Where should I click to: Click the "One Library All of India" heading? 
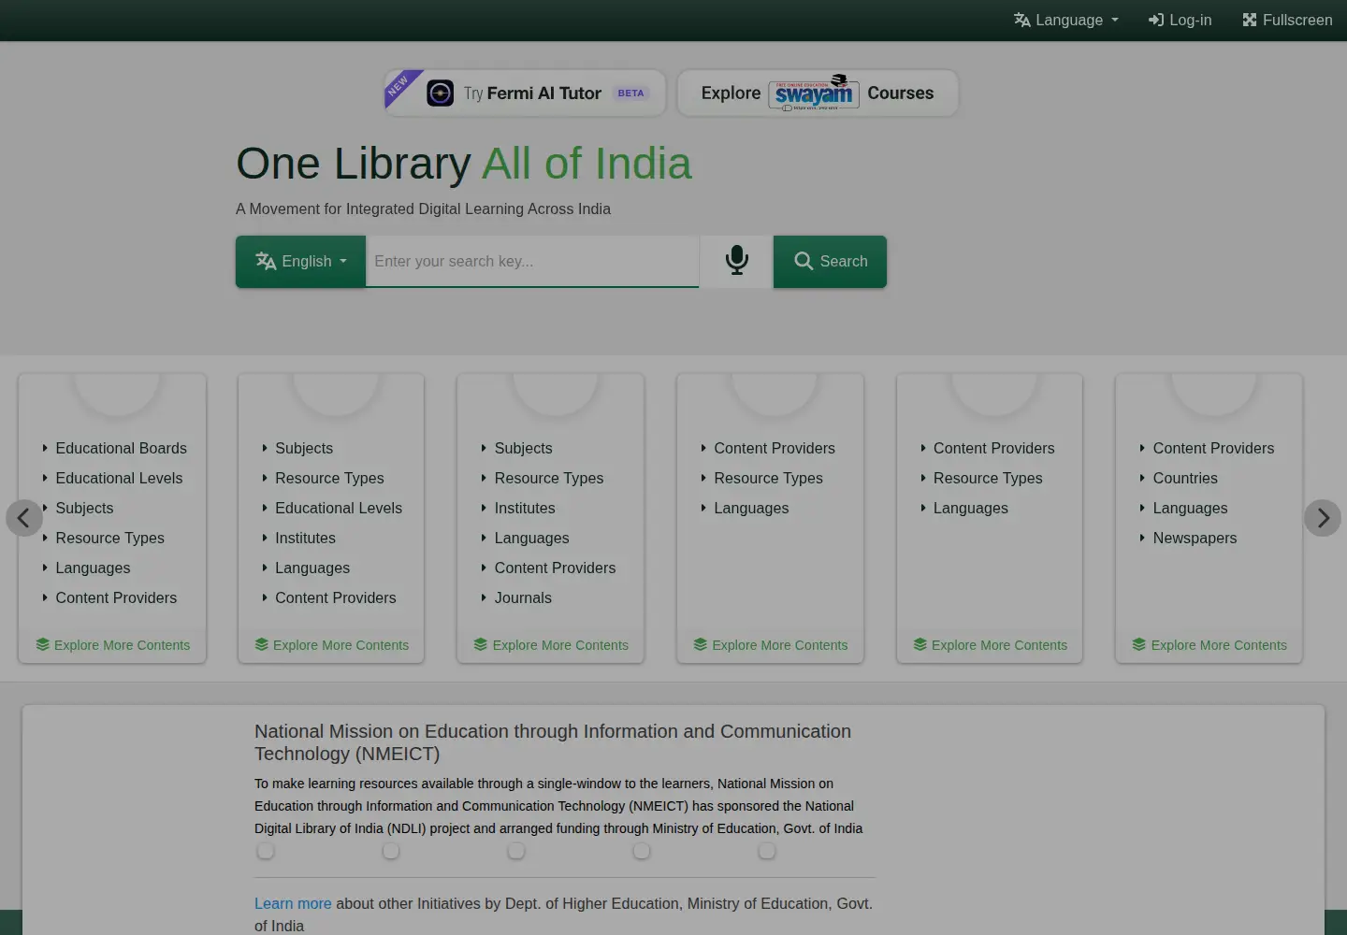pyautogui.click(x=464, y=164)
